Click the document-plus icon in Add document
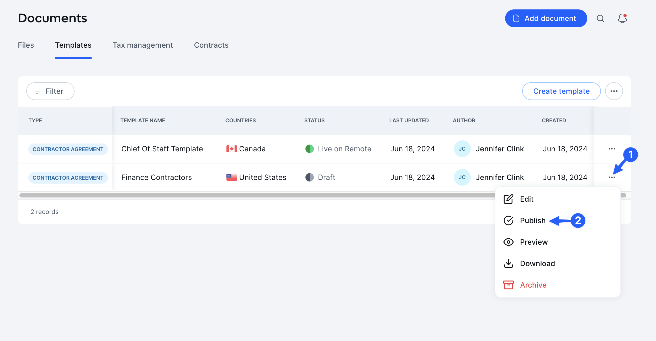 [516, 18]
